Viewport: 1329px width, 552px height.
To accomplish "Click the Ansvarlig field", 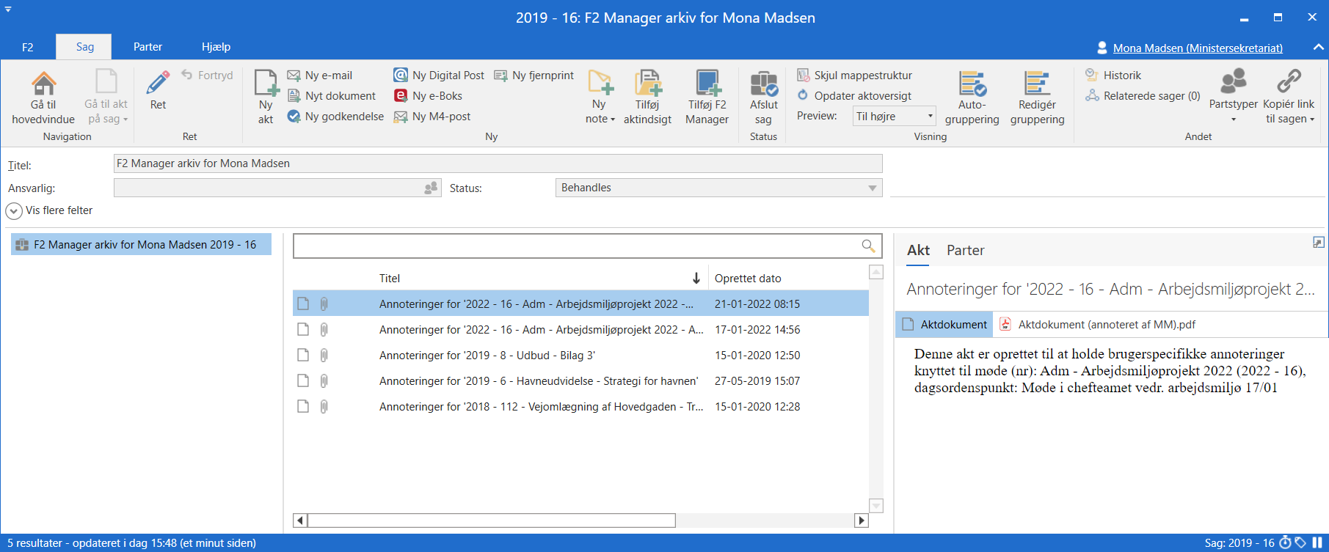I will click(x=277, y=188).
